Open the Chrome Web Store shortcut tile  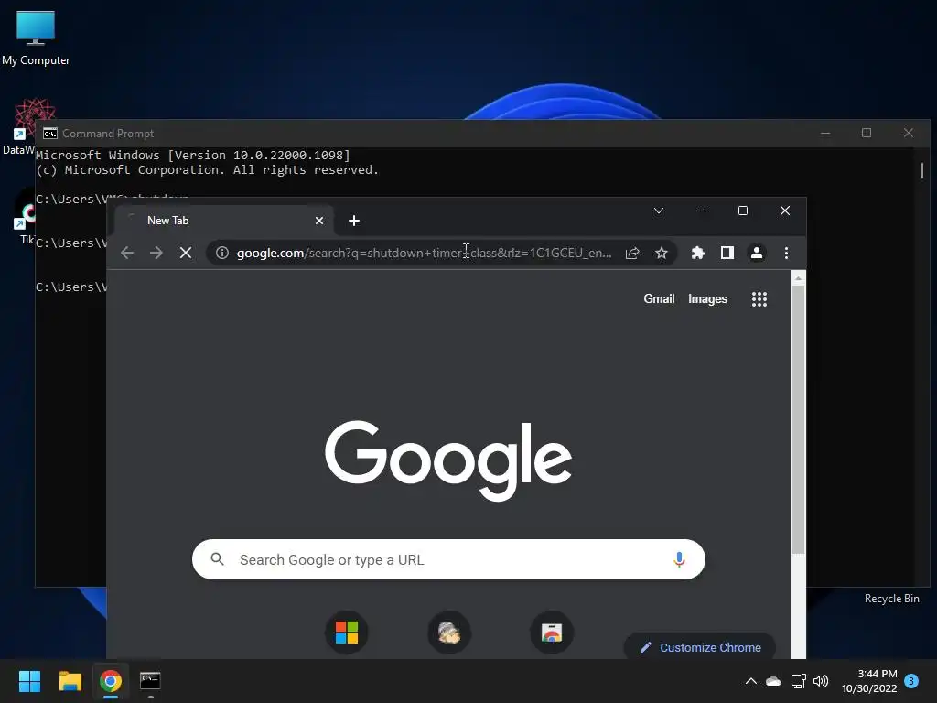click(552, 632)
